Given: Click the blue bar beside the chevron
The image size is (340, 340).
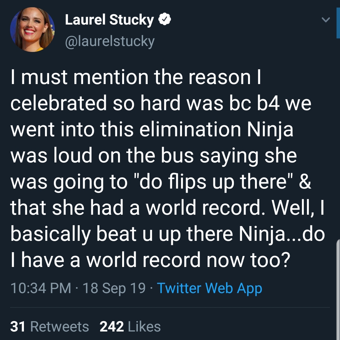Looking at the screenshot, I should pyautogui.click(x=338, y=22).
